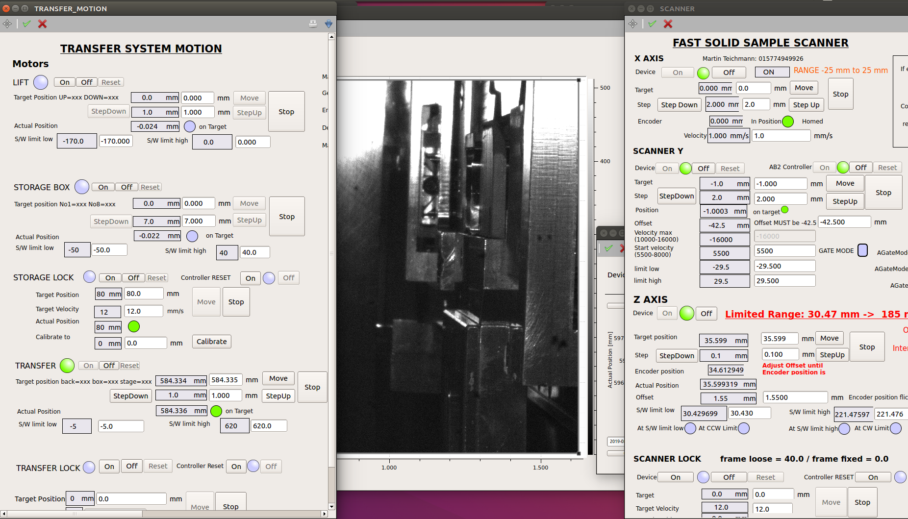Screen dimensions: 908x519
Task: Click green X AXIS device state indicator
Action: 703,73
